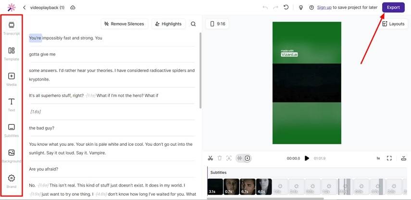Click the revert history icon

click(x=286, y=7)
